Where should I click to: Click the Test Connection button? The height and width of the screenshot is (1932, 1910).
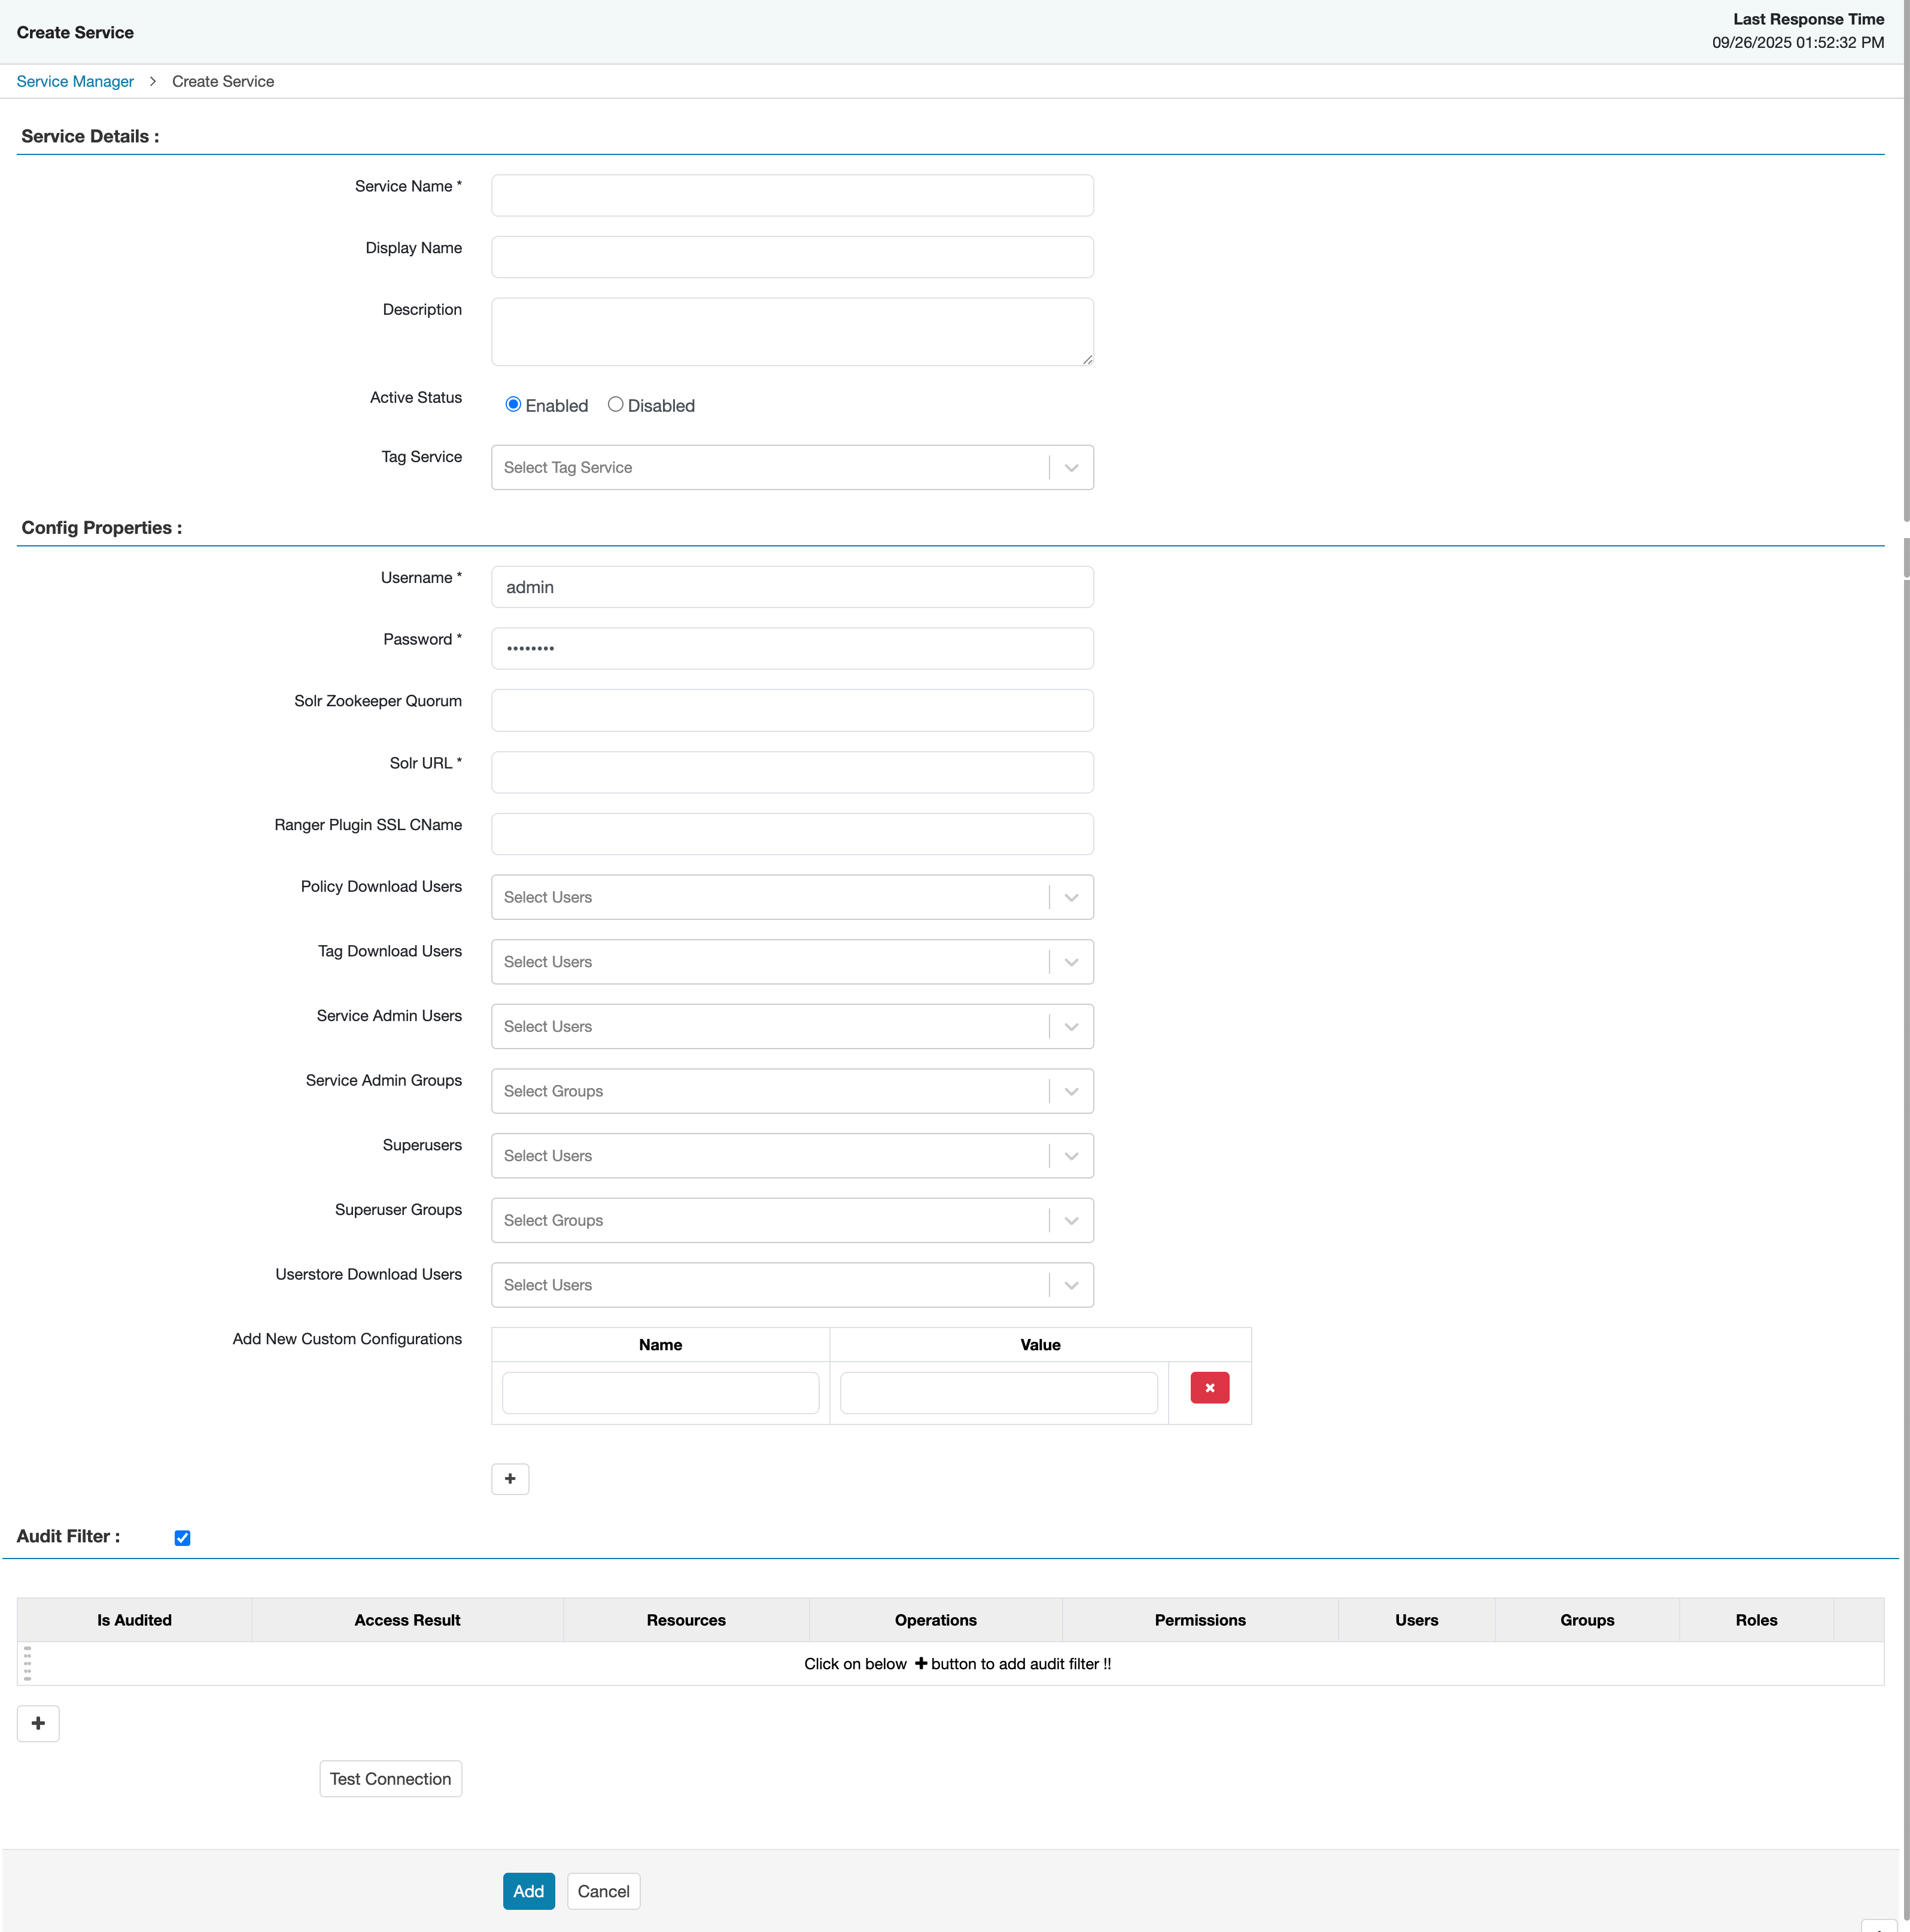pyautogui.click(x=390, y=1778)
